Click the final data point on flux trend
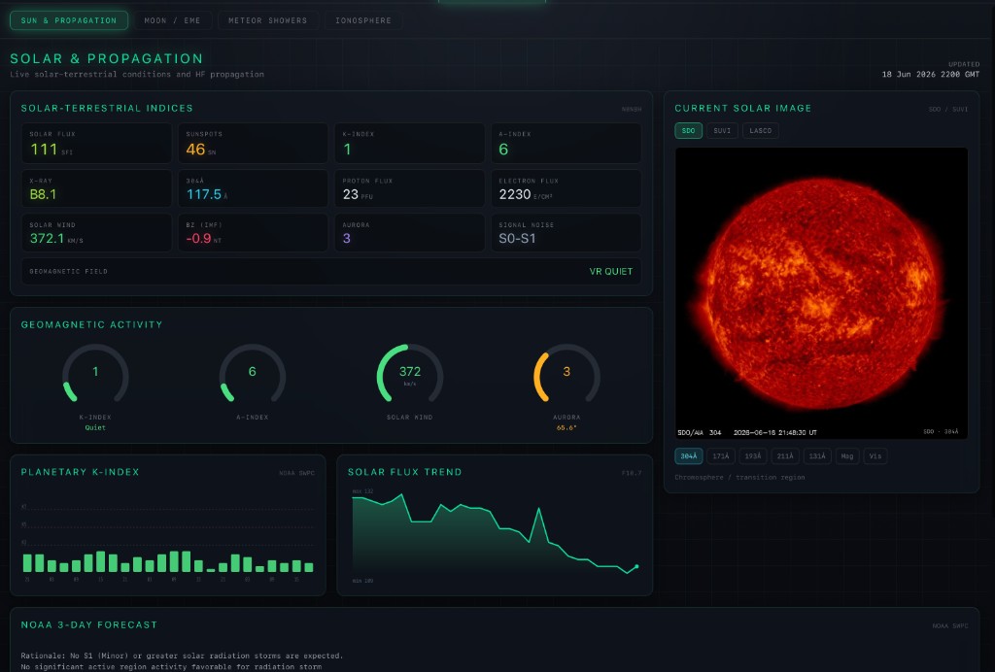 click(x=636, y=566)
